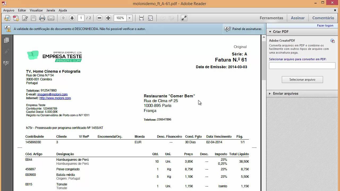Click the Create PDF online toolbar icon
The height and width of the screenshot is (191, 340).
click(7, 18)
